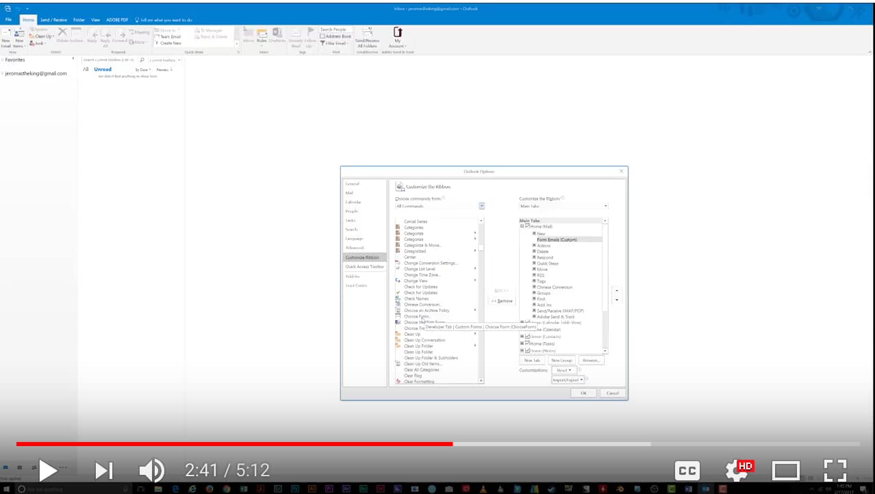Viewport: 875px width, 494px height.
Task: Enable the Home (Tasks) checkbox
Action: pyautogui.click(x=527, y=343)
